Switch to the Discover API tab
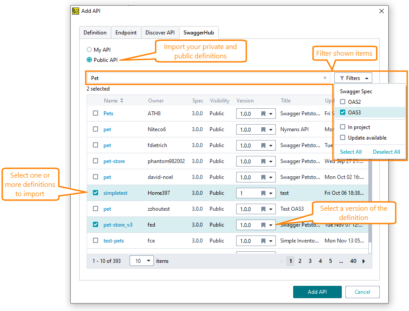This screenshot has height=311, width=409. coord(160,32)
